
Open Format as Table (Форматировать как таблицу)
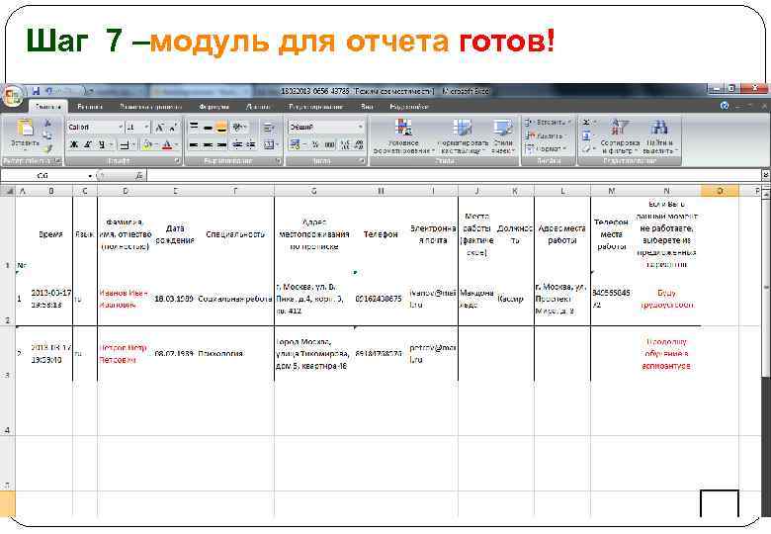[x=463, y=136]
